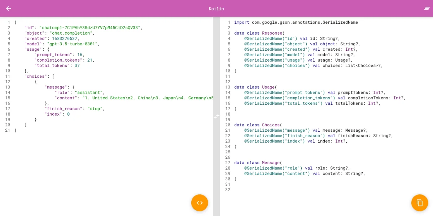Click line number 20 in the Kotlin panel

tap(228, 125)
